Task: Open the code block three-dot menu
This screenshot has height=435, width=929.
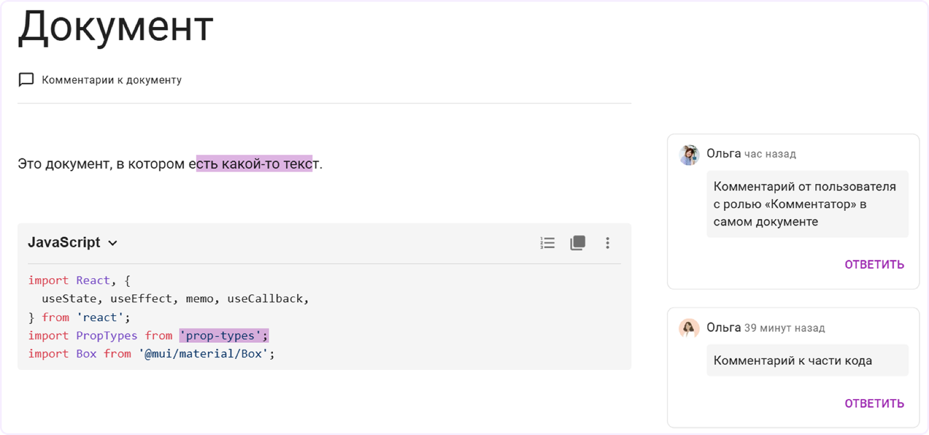Action: click(x=608, y=243)
